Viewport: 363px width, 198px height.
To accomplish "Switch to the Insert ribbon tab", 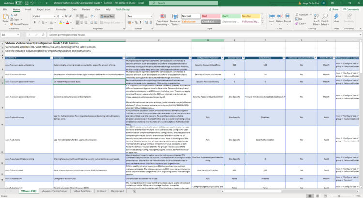I will 28,9.
